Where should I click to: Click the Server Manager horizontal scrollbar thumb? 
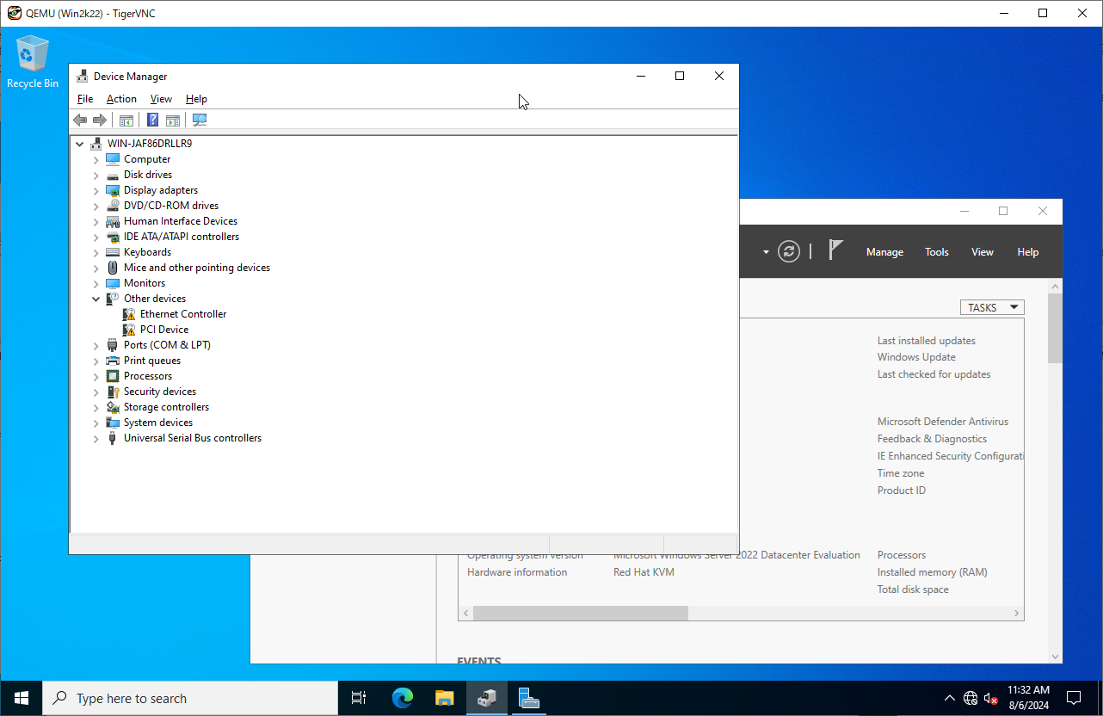pyautogui.click(x=580, y=614)
